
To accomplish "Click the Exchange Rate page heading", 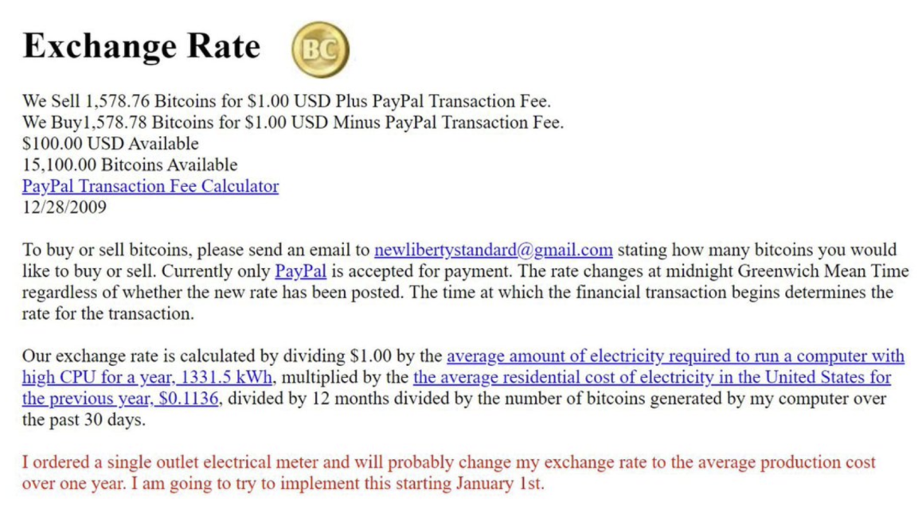I will 142,46.
